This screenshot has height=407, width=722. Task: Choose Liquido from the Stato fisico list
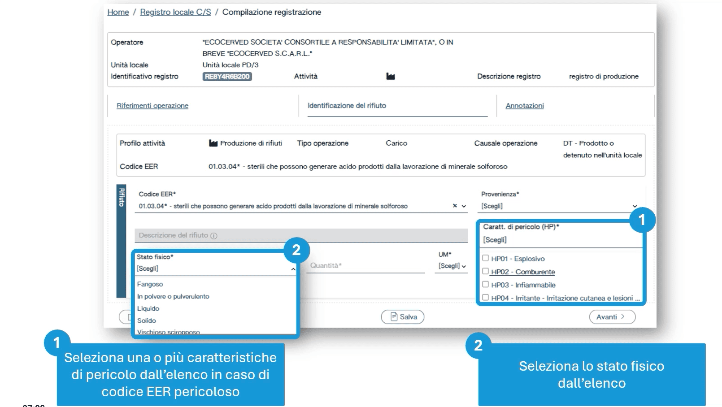pos(148,308)
